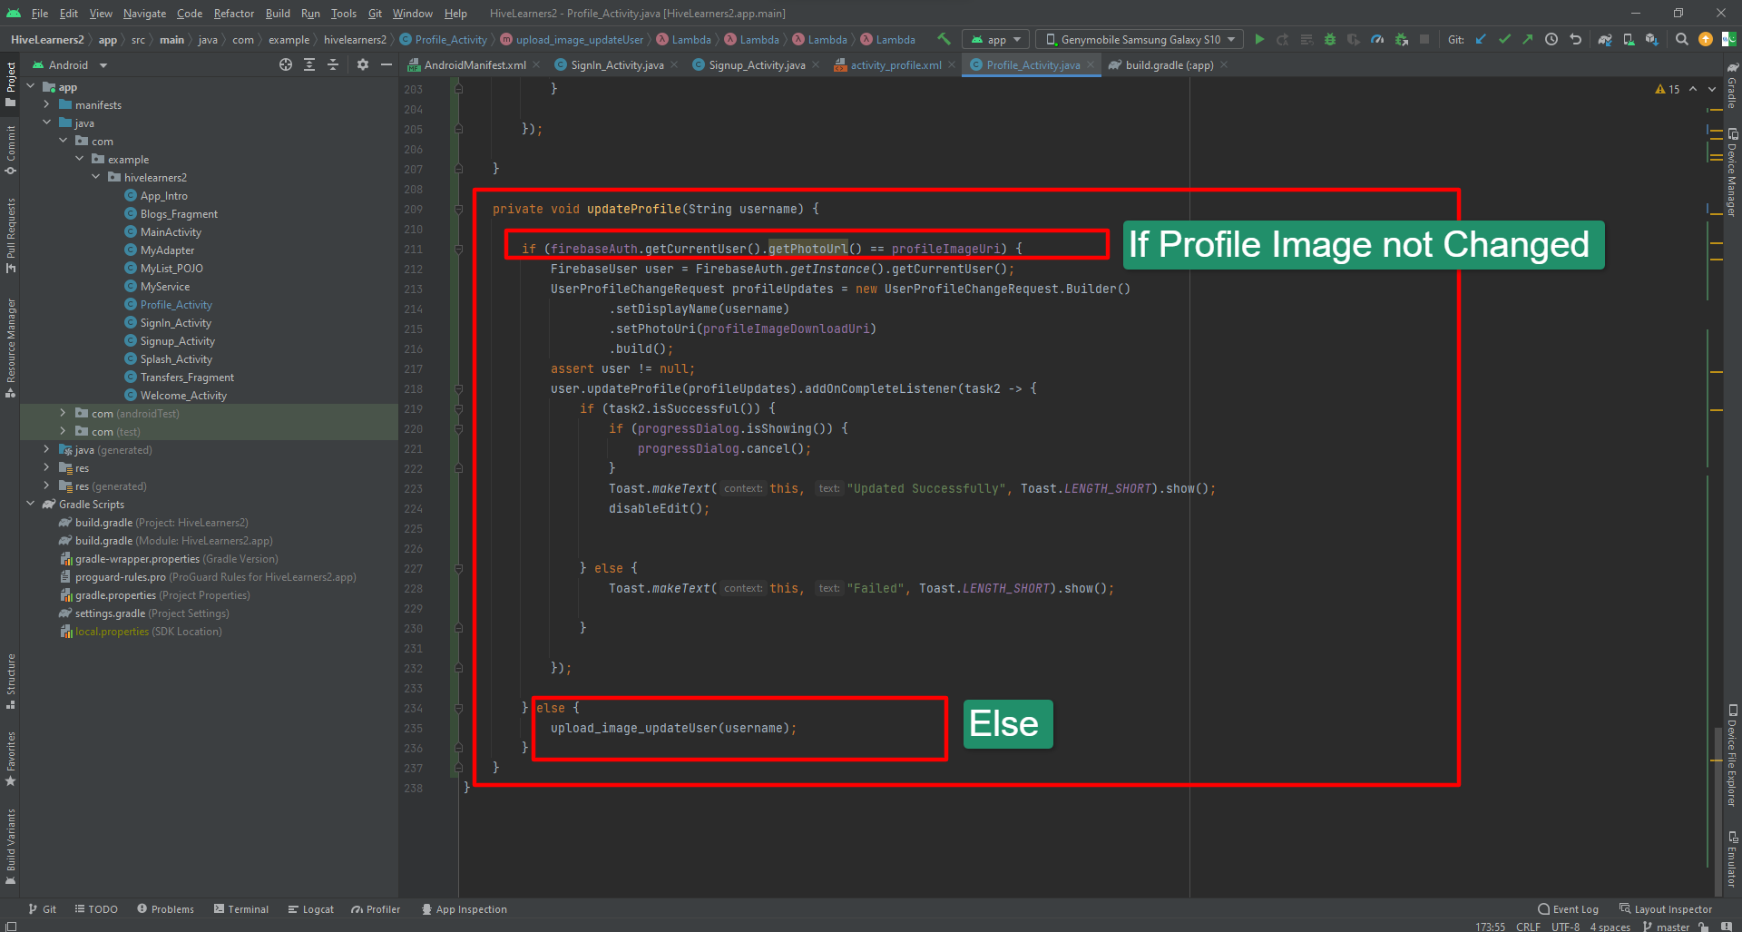Click the orange IDE update arrow icon
Image resolution: width=1742 pixels, height=932 pixels.
tap(1706, 39)
